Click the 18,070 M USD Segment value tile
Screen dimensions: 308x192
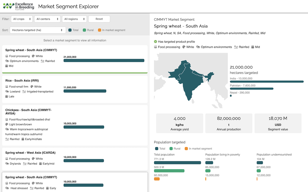click(x=278, y=123)
